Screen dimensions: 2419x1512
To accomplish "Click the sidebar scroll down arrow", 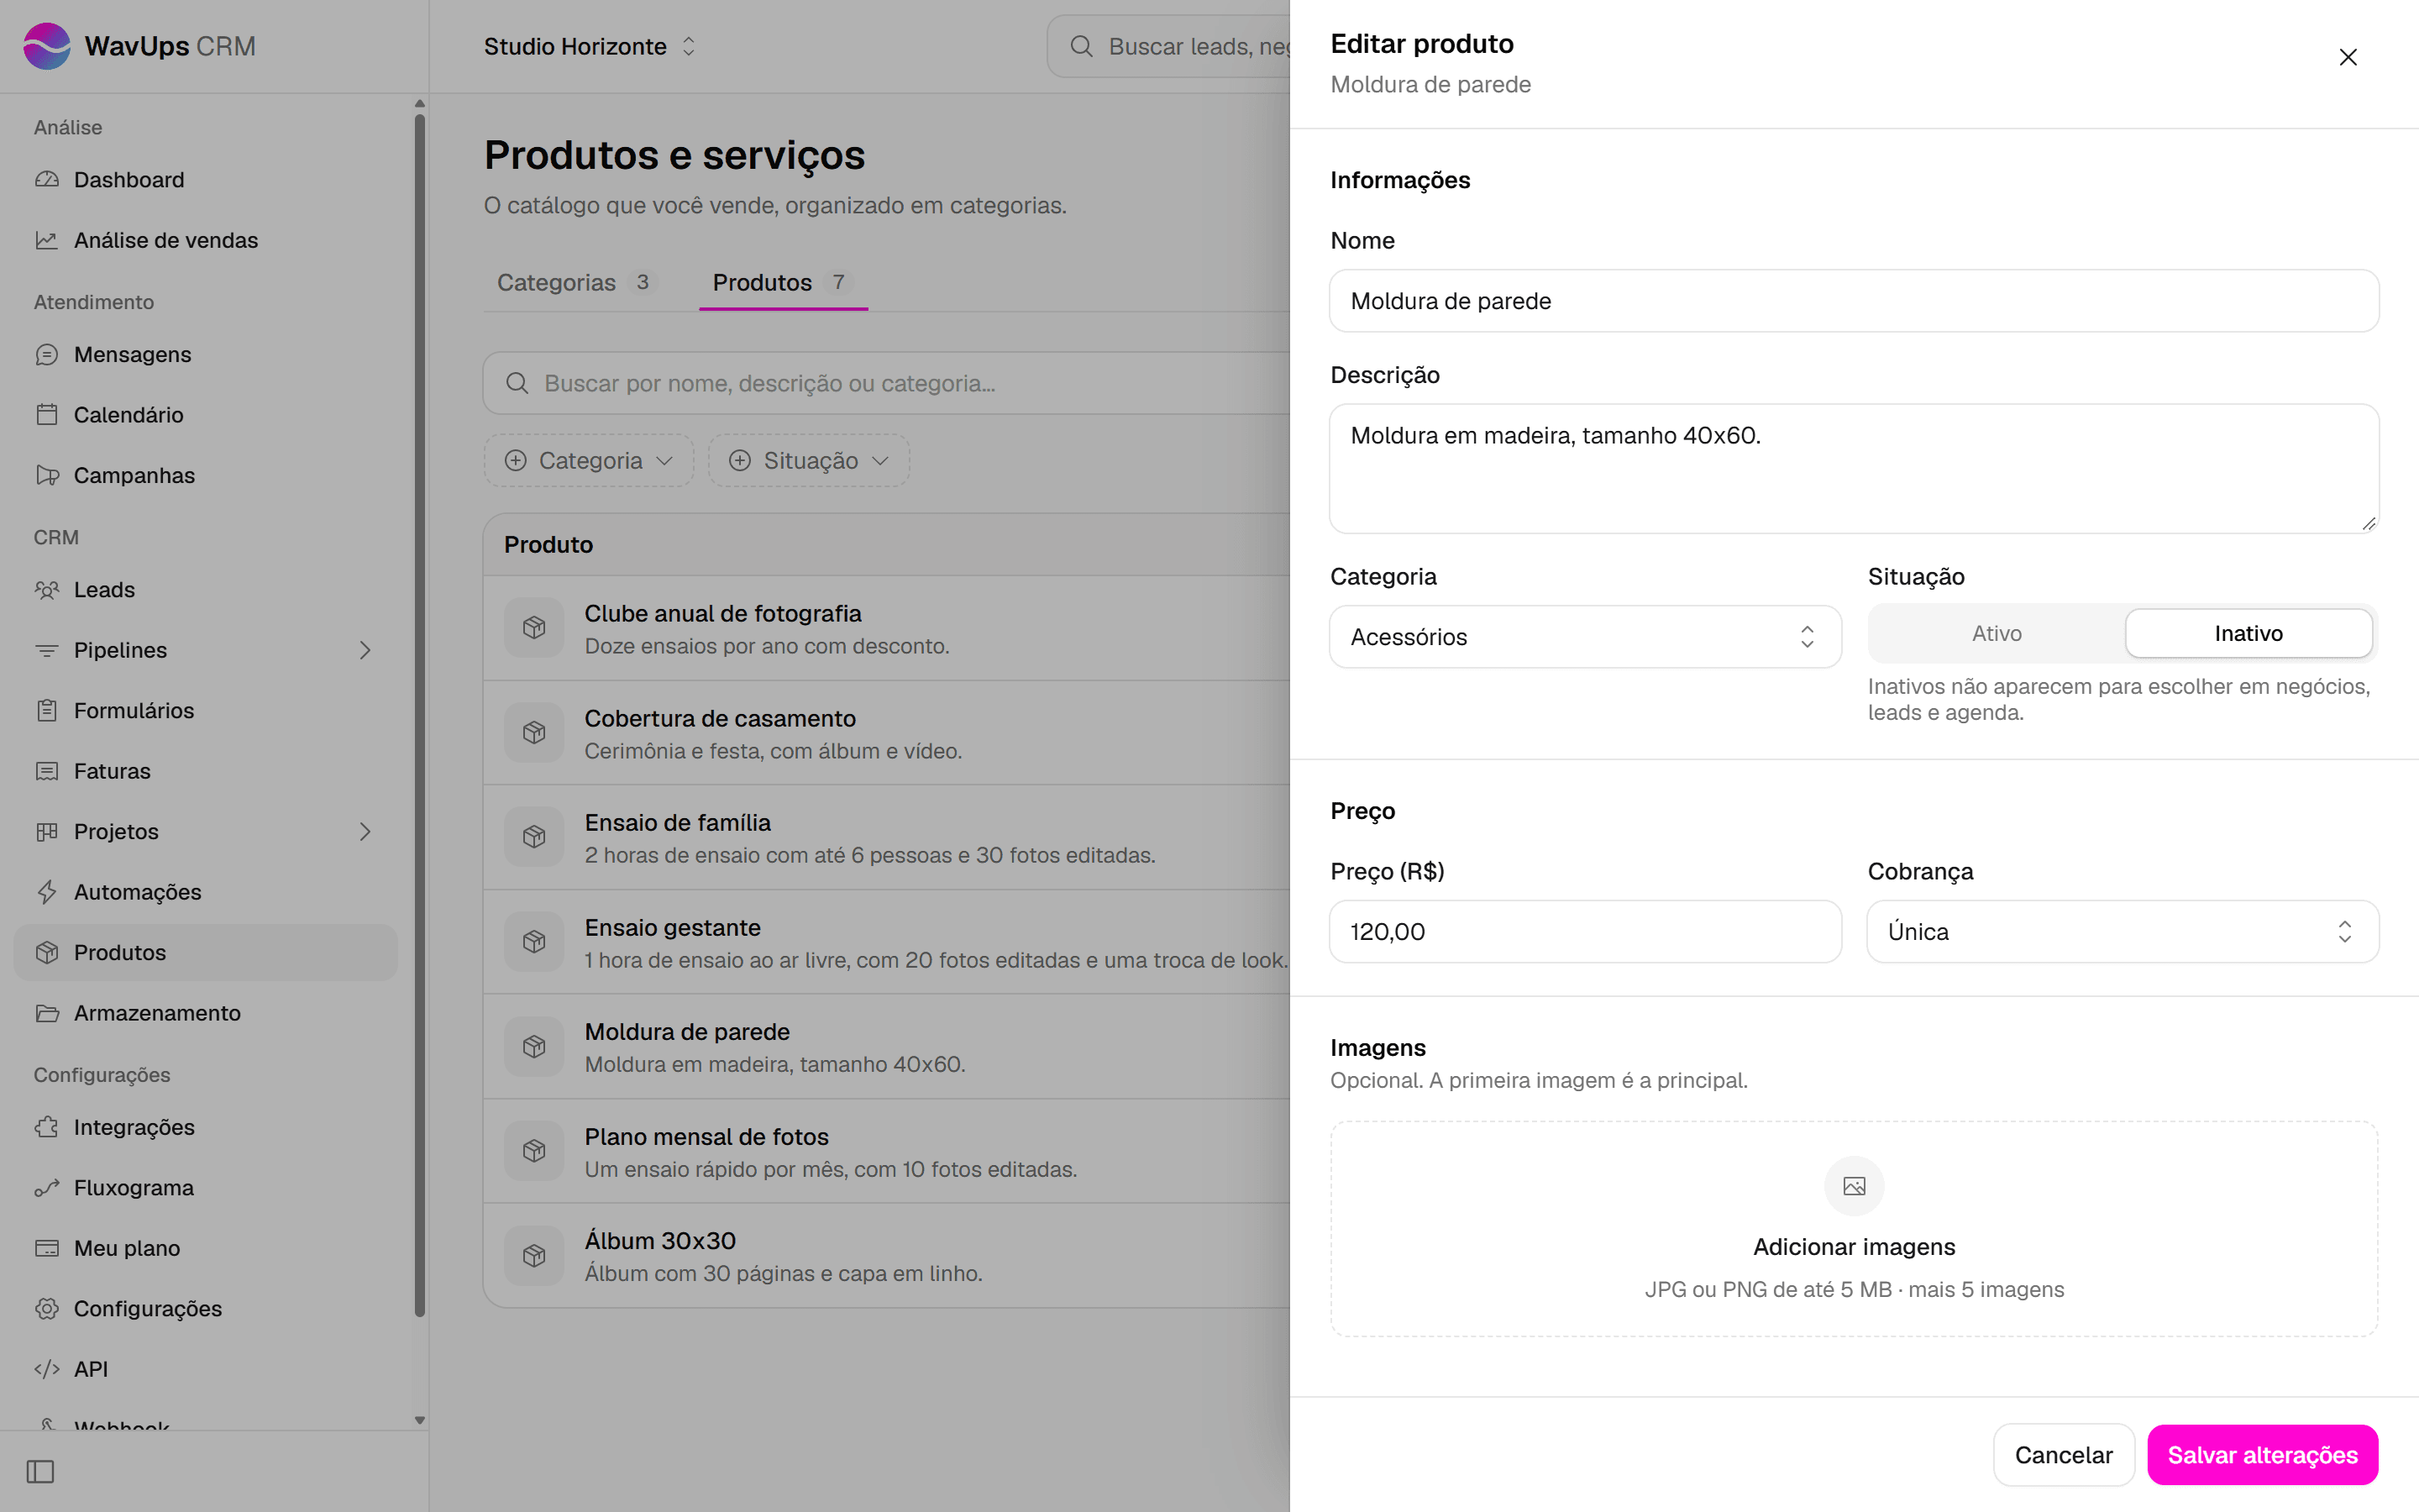I will click(x=420, y=1419).
